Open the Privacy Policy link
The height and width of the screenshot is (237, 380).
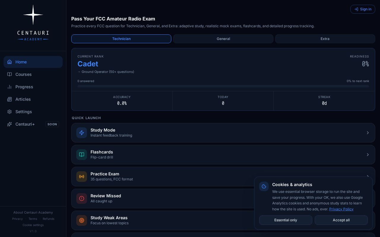[341, 209]
